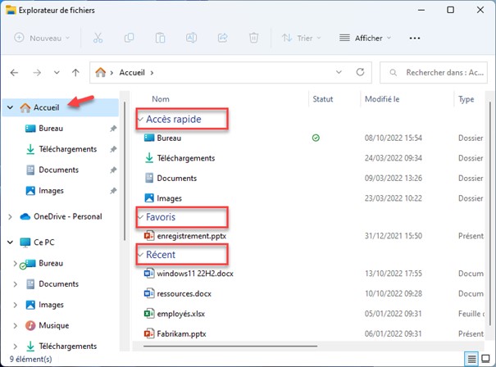Switch to large thumbnails view icon
Screen dimensions: 496x367
click(485, 359)
